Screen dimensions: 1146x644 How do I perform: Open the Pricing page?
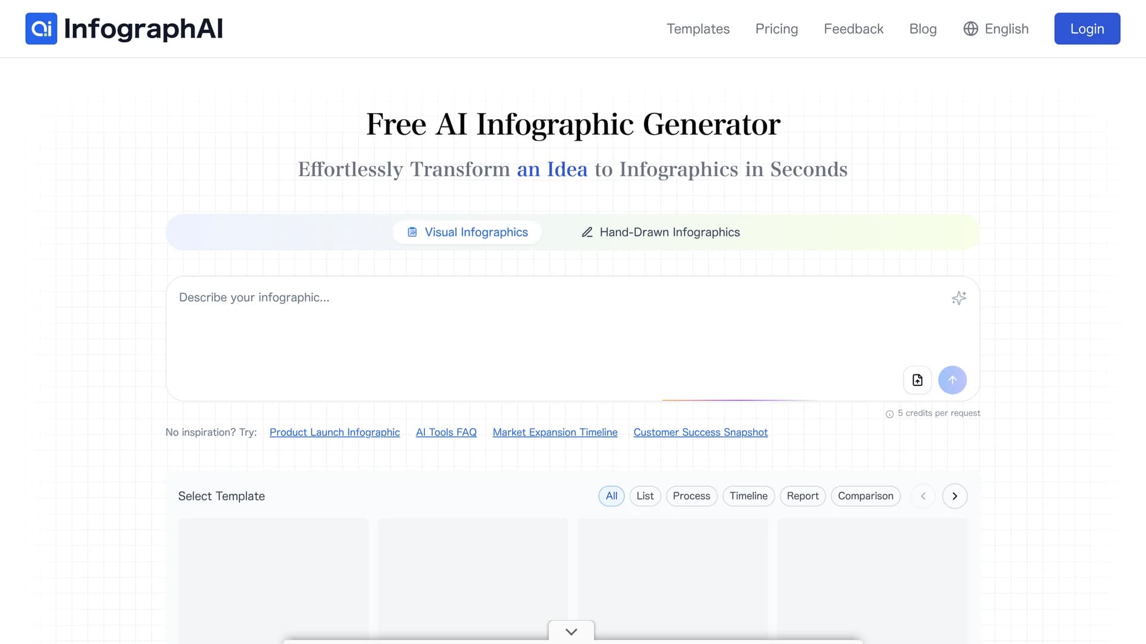point(777,29)
